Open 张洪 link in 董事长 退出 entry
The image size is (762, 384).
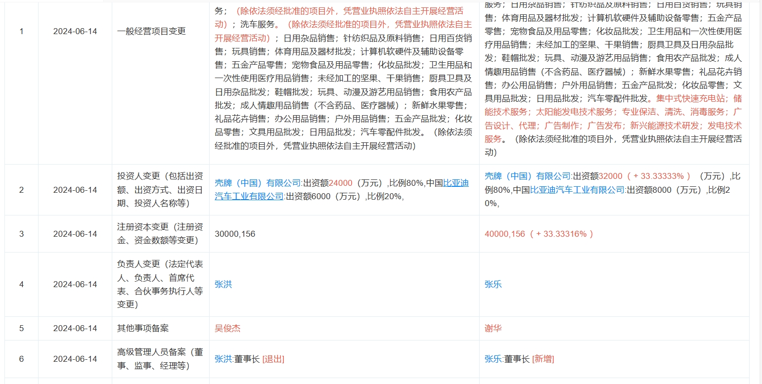click(x=224, y=359)
